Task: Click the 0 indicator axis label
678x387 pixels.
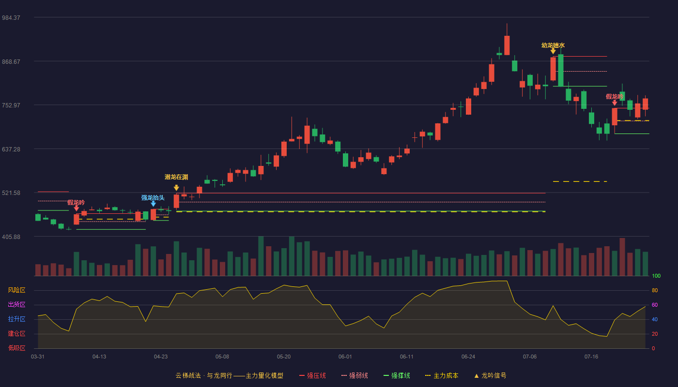Action: [653, 349]
